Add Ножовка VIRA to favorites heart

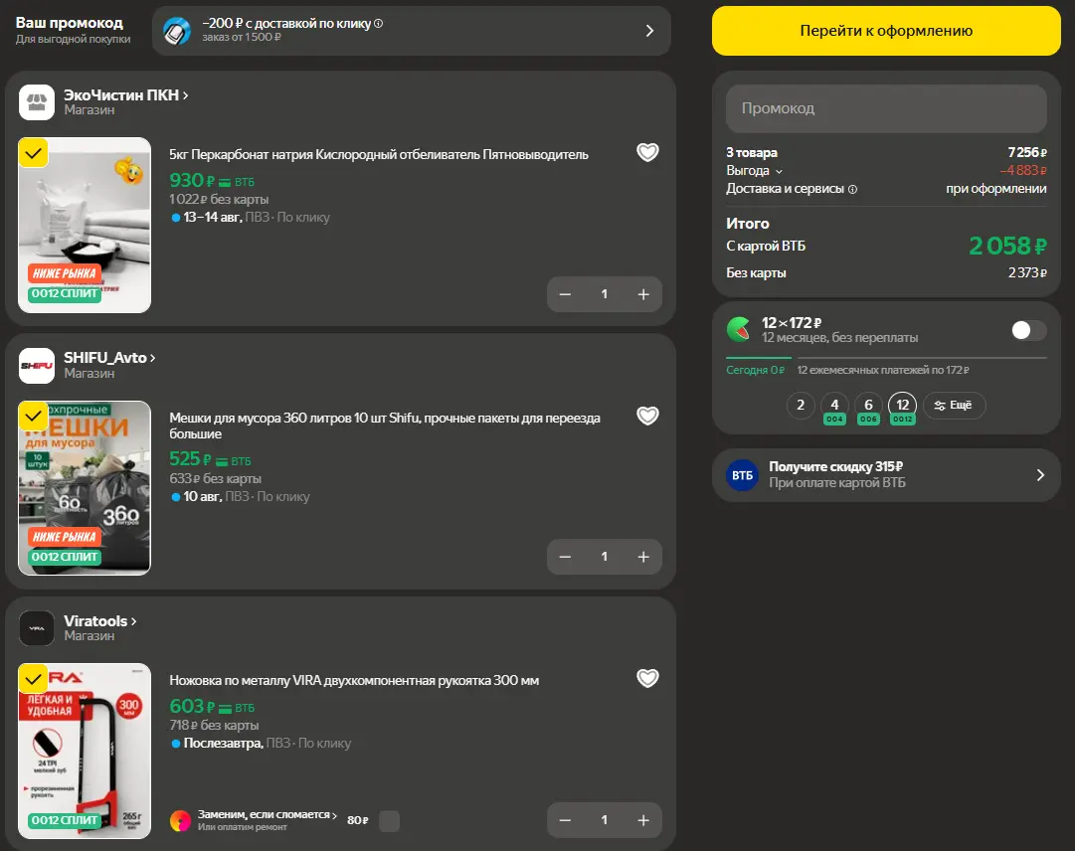point(647,678)
